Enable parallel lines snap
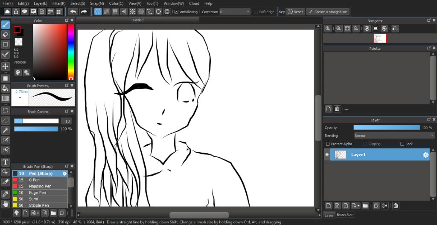The height and width of the screenshot is (225, 437). tap(106, 12)
